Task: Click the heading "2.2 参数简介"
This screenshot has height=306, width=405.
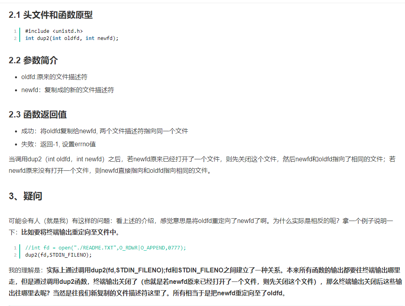Action: tap(33, 60)
